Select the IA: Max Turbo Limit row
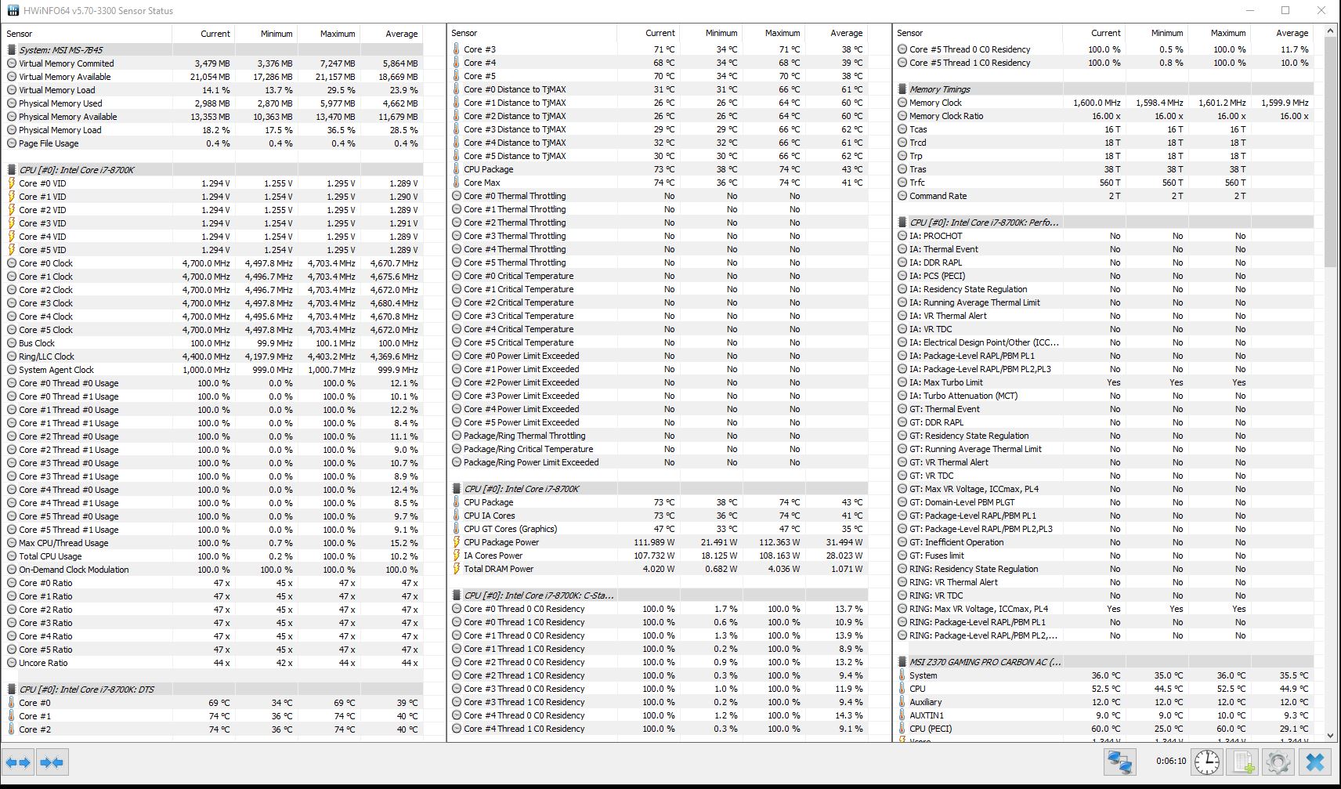Screen dimensions: 1341x789 point(1104,382)
